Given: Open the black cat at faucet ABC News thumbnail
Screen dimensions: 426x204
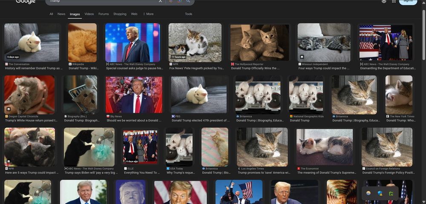Looking at the screenshot, I should point(89,147).
